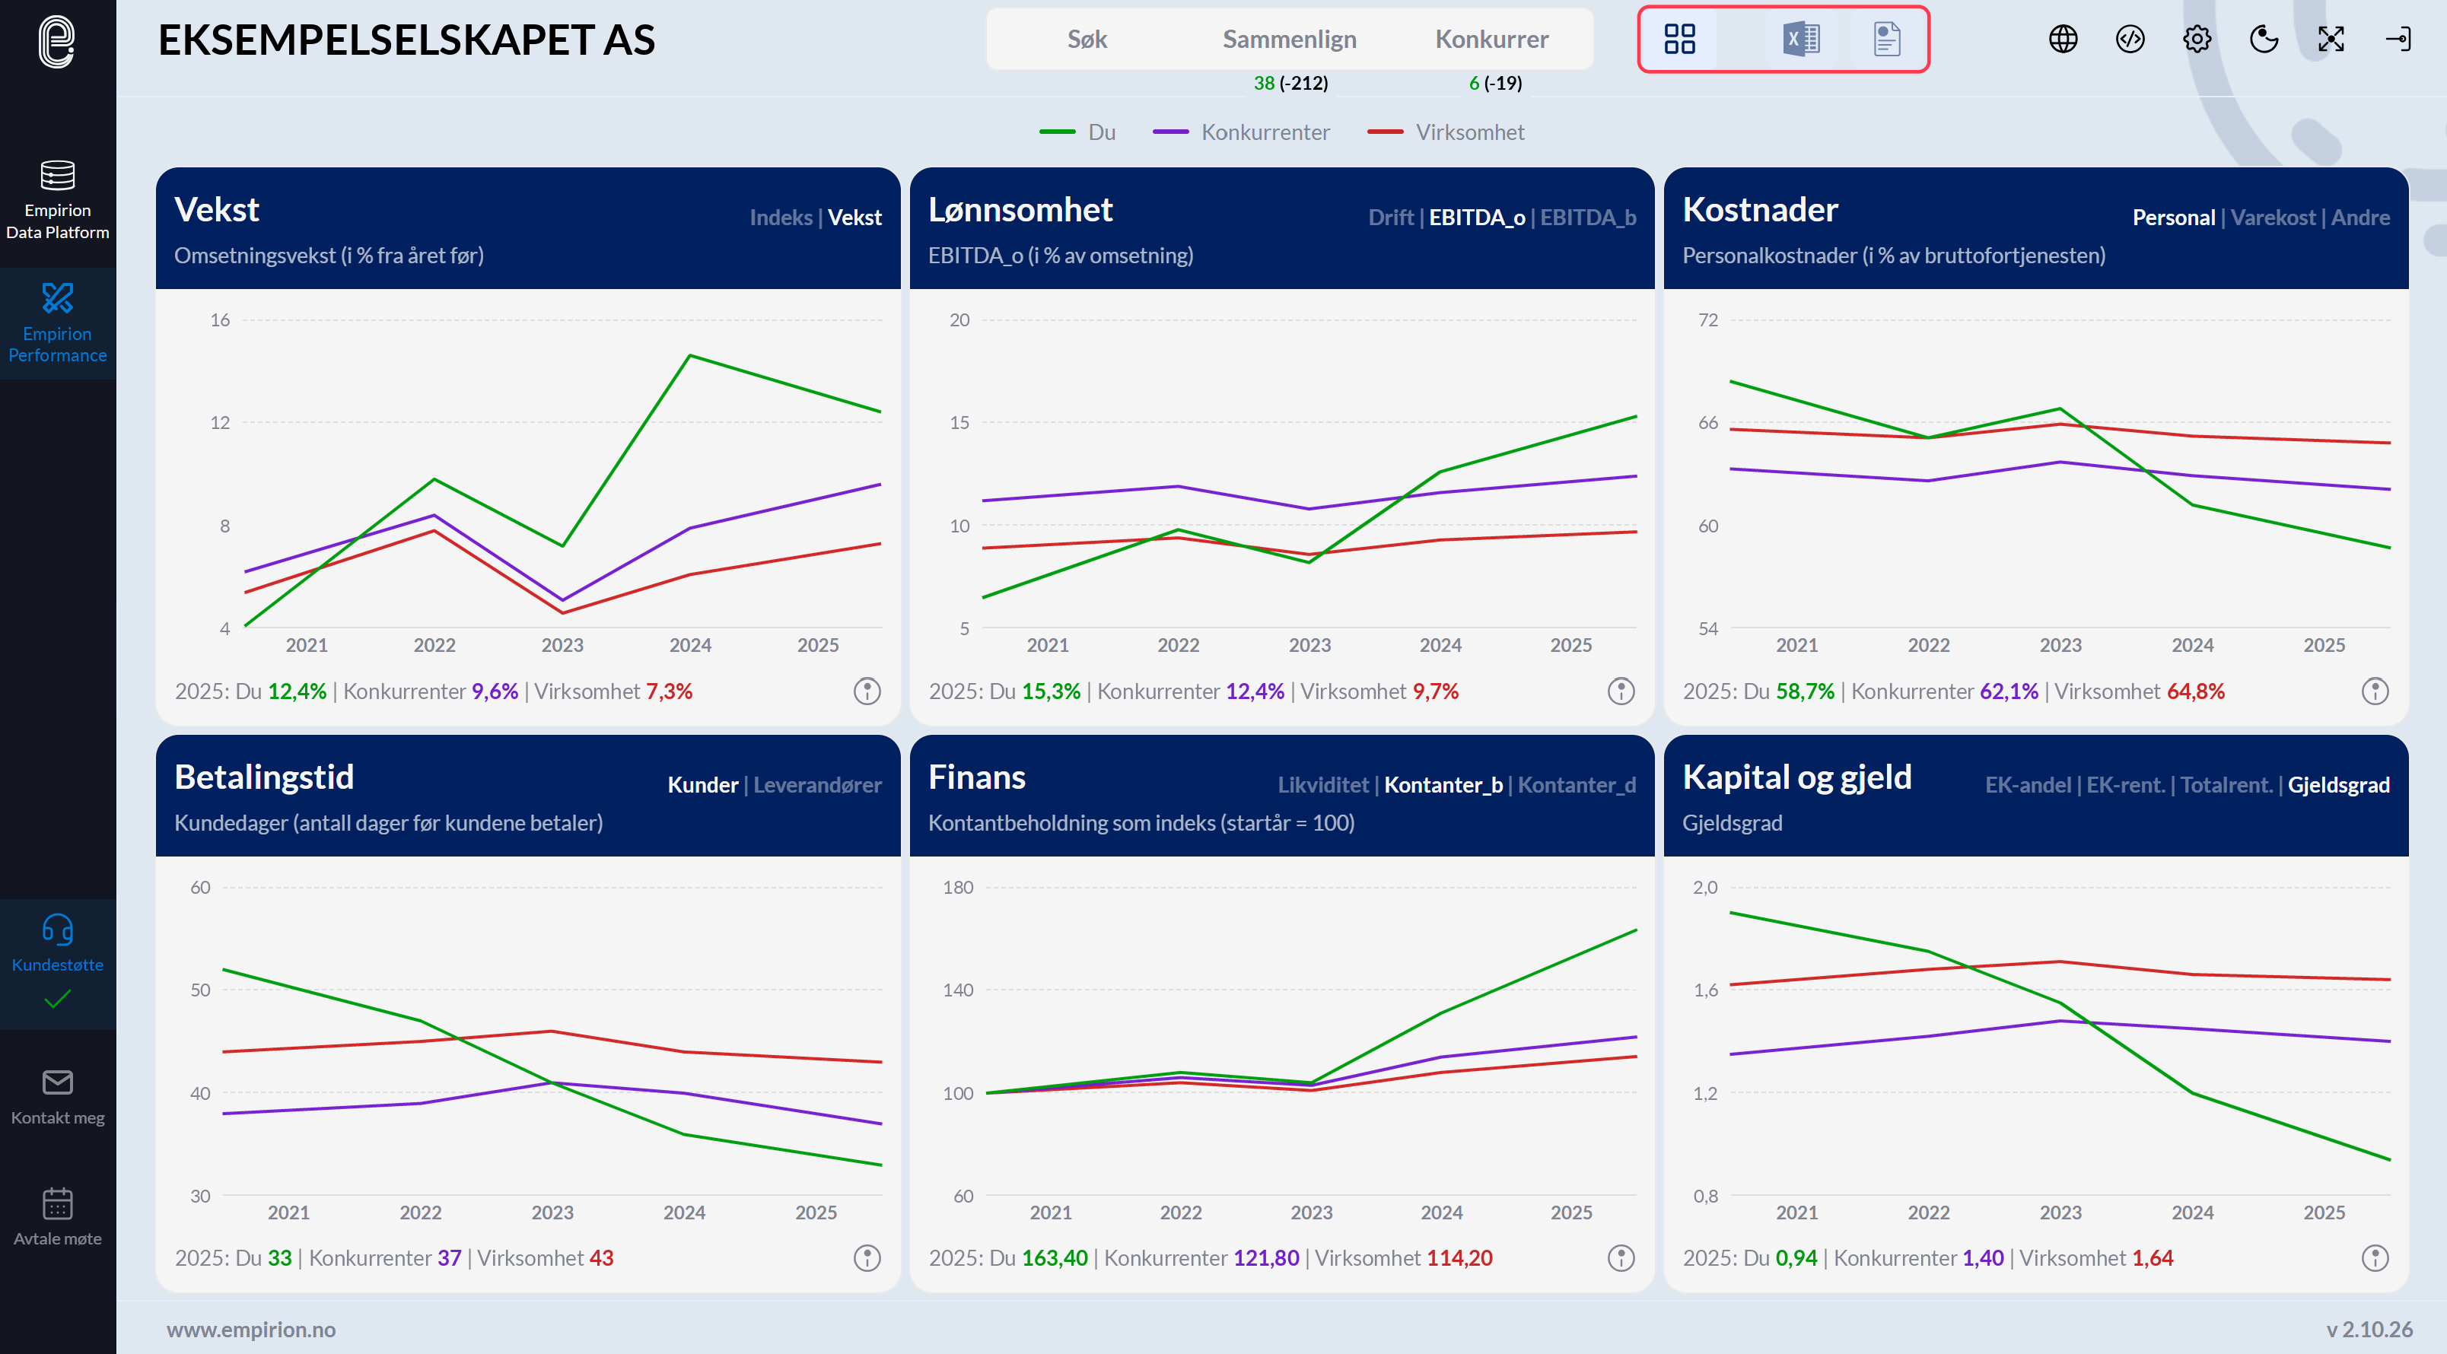The image size is (2447, 1354).
Task: Toggle dark mode moon icon
Action: pos(2264,39)
